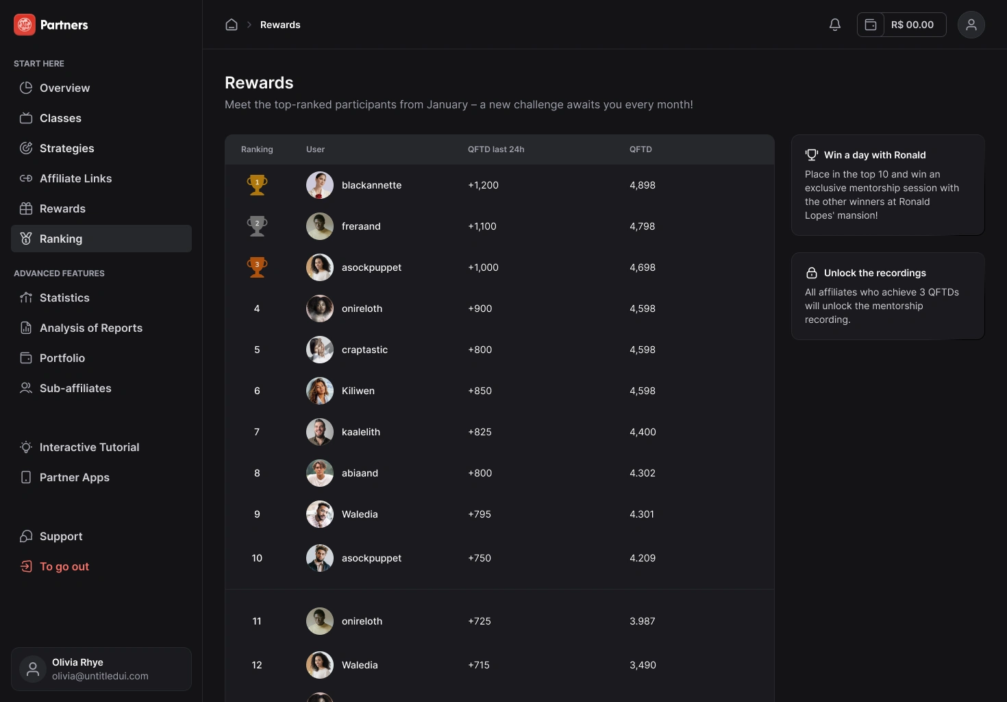Open Kiliwen's profile picture
1007x702 pixels.
[x=320, y=391]
